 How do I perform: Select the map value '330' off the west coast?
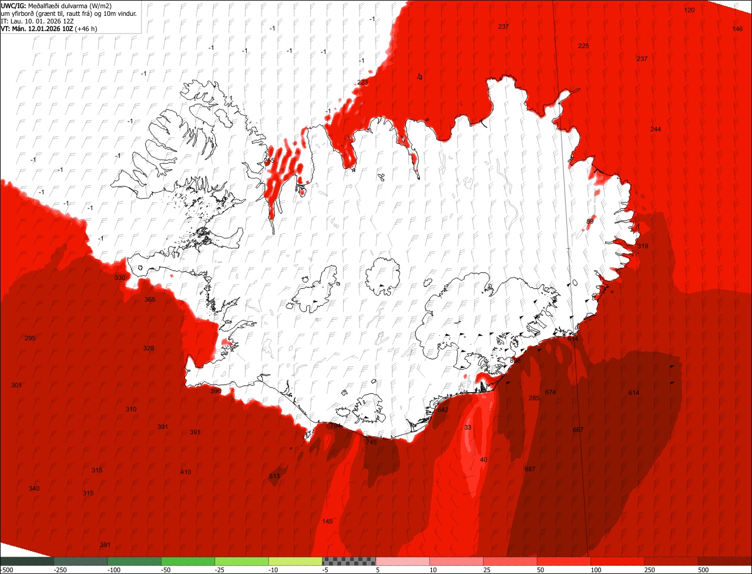pyautogui.click(x=120, y=278)
